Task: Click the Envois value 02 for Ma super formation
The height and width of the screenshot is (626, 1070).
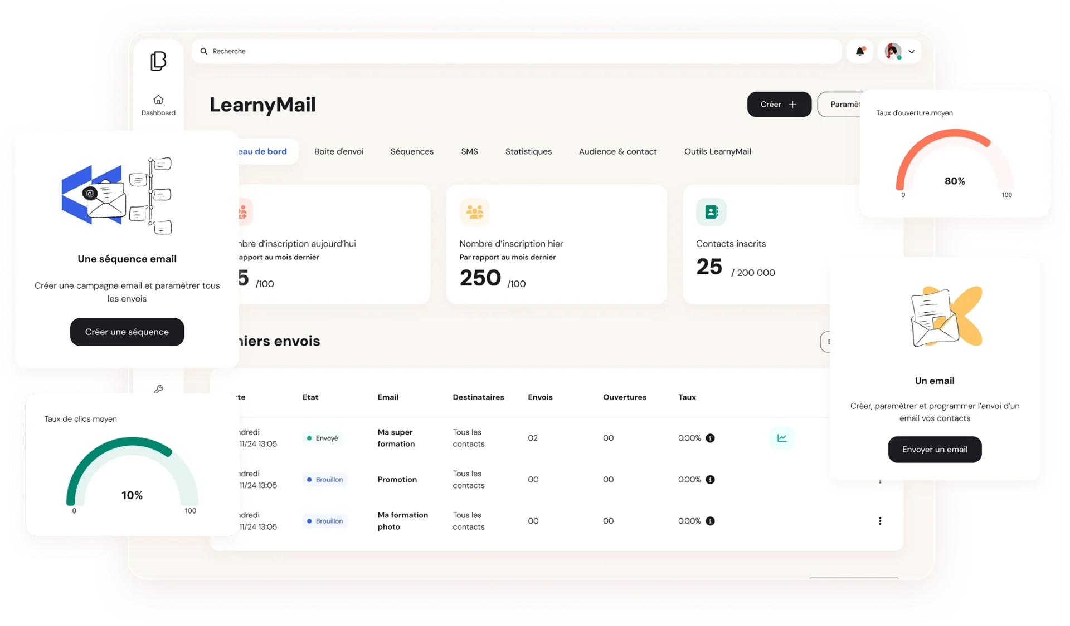Action: [533, 438]
